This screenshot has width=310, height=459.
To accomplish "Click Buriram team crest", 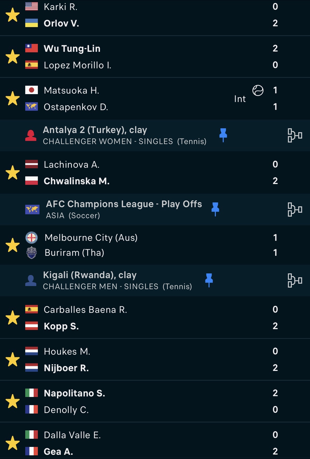I will pyautogui.click(x=32, y=253).
